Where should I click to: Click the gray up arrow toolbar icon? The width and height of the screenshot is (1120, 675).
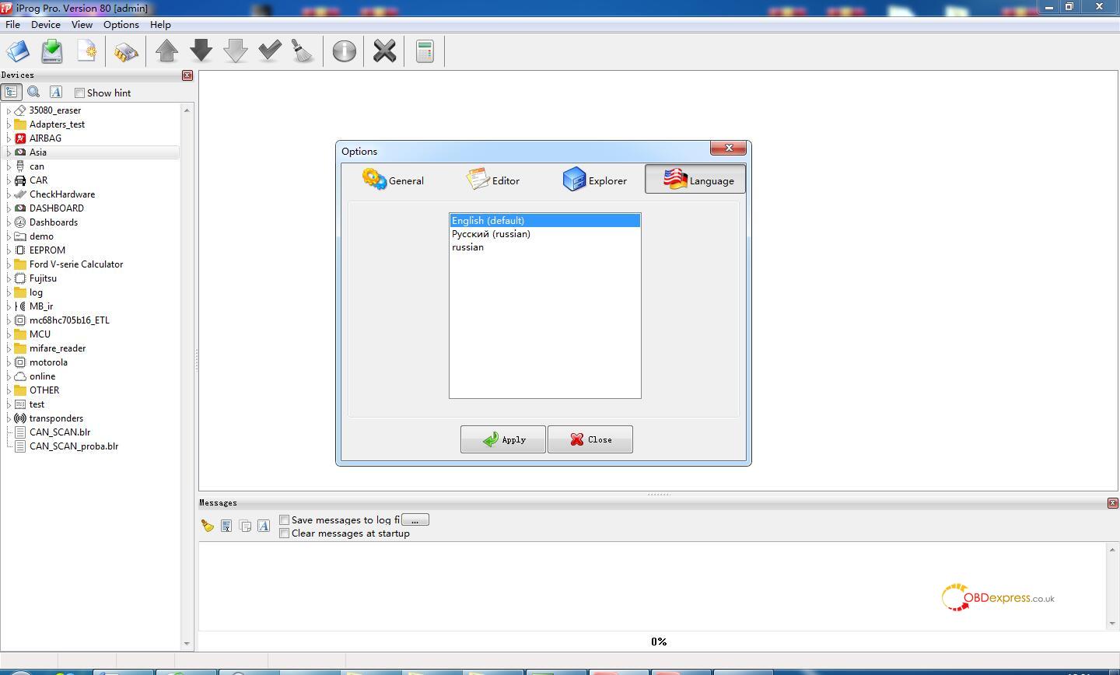pyautogui.click(x=166, y=51)
